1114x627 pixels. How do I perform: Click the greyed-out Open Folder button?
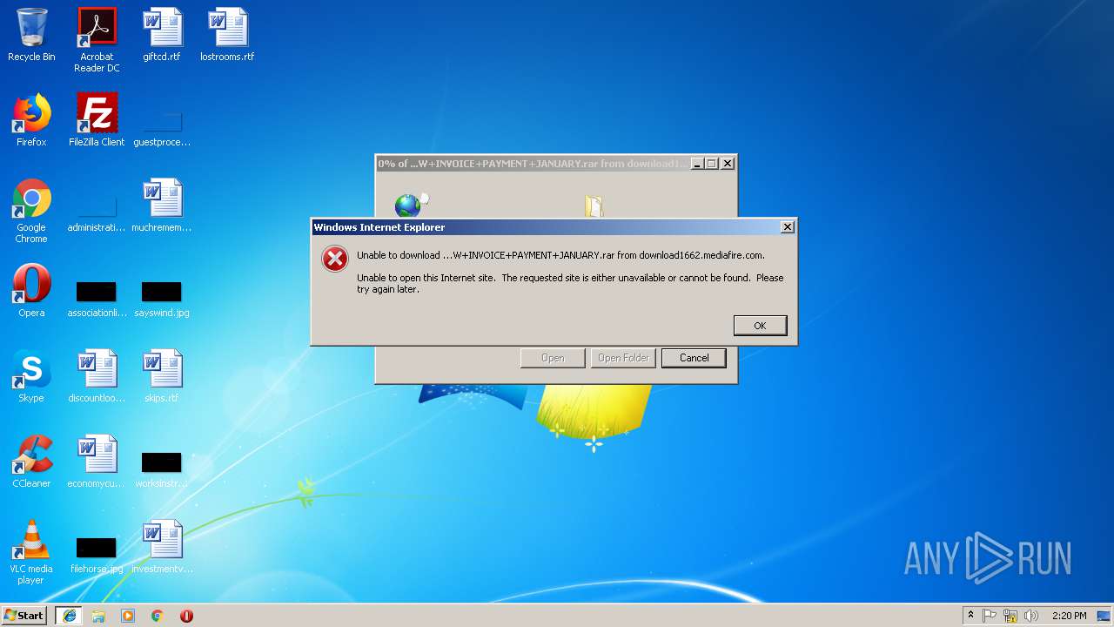tap(623, 358)
